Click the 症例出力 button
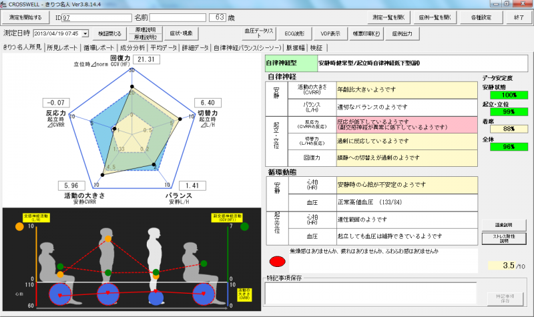 click(x=402, y=33)
